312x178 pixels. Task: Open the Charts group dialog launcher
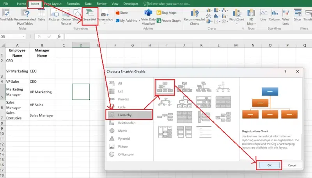point(243,28)
